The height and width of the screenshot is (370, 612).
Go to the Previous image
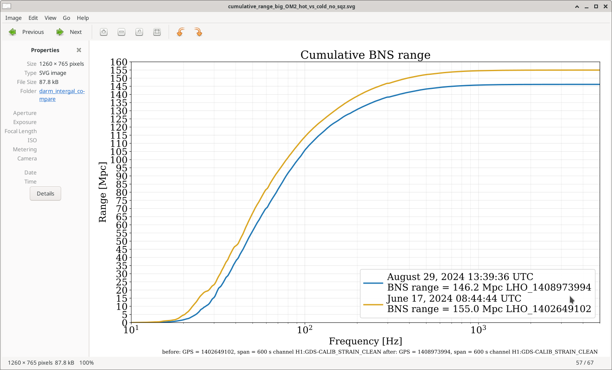[26, 32]
